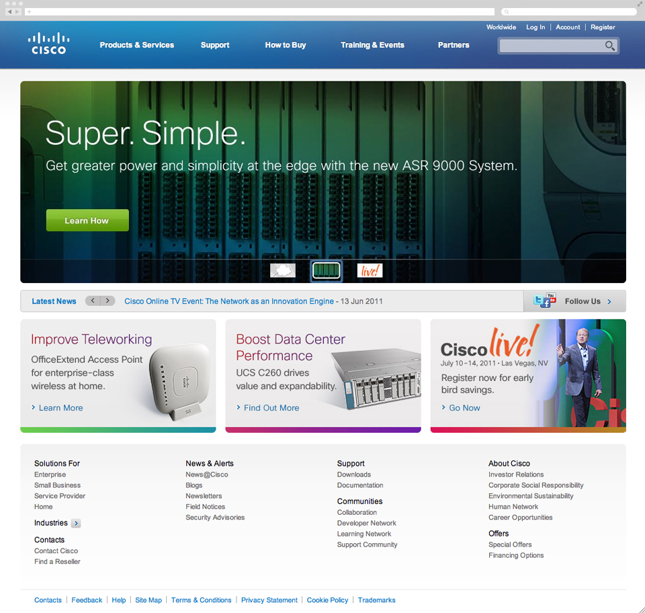This screenshot has width=645, height=613.
Task: Open Field Notices link
Action: (x=206, y=506)
